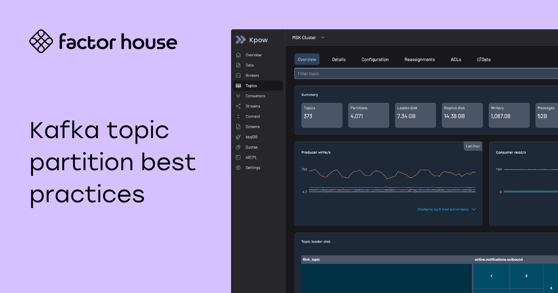Open the MSK Cluster dropdown
The image size is (558, 293).
308,37
